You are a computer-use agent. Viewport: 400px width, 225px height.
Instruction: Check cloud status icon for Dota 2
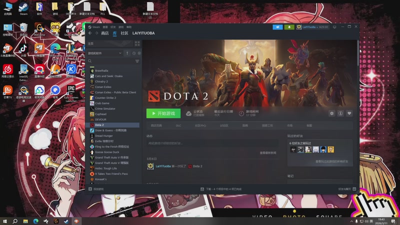click(x=188, y=113)
